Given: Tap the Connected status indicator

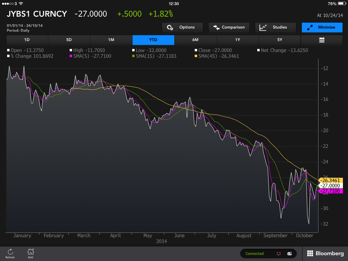Looking at the screenshot, I should (255, 254).
